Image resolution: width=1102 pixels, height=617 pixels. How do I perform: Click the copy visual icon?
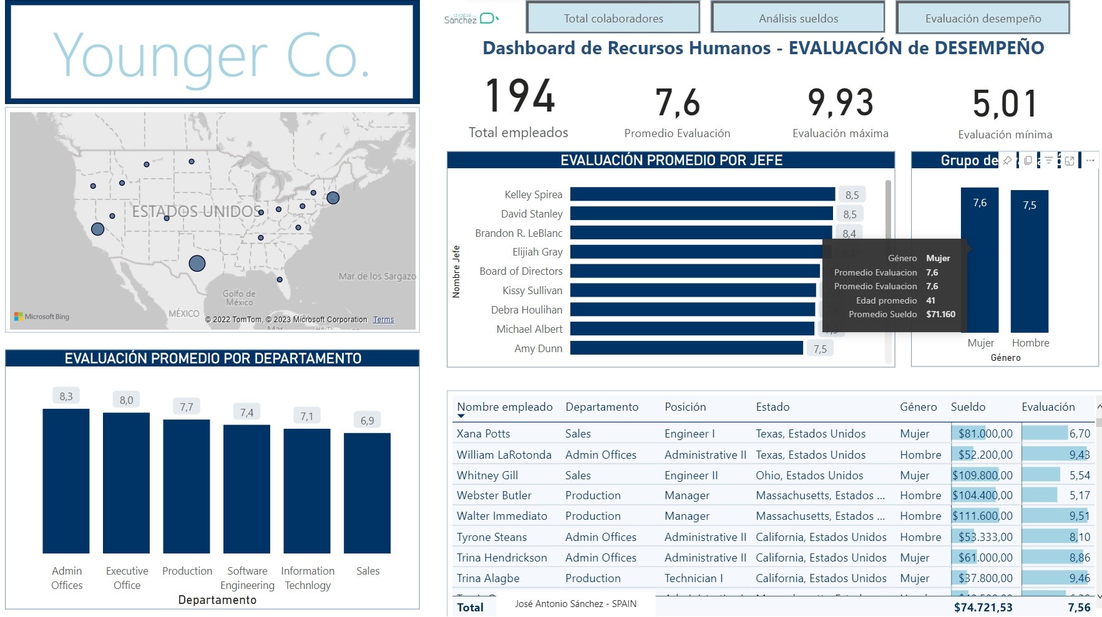[1028, 161]
